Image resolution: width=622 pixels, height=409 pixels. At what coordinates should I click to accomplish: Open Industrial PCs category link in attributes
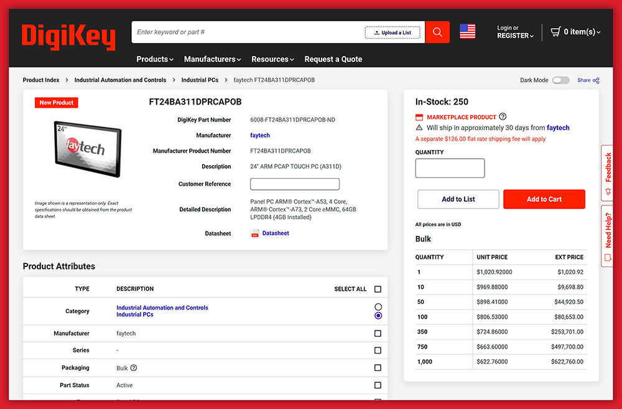tap(134, 314)
